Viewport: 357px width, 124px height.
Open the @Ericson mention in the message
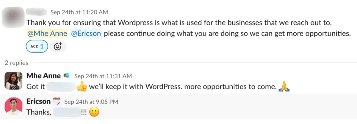[x=86, y=34]
